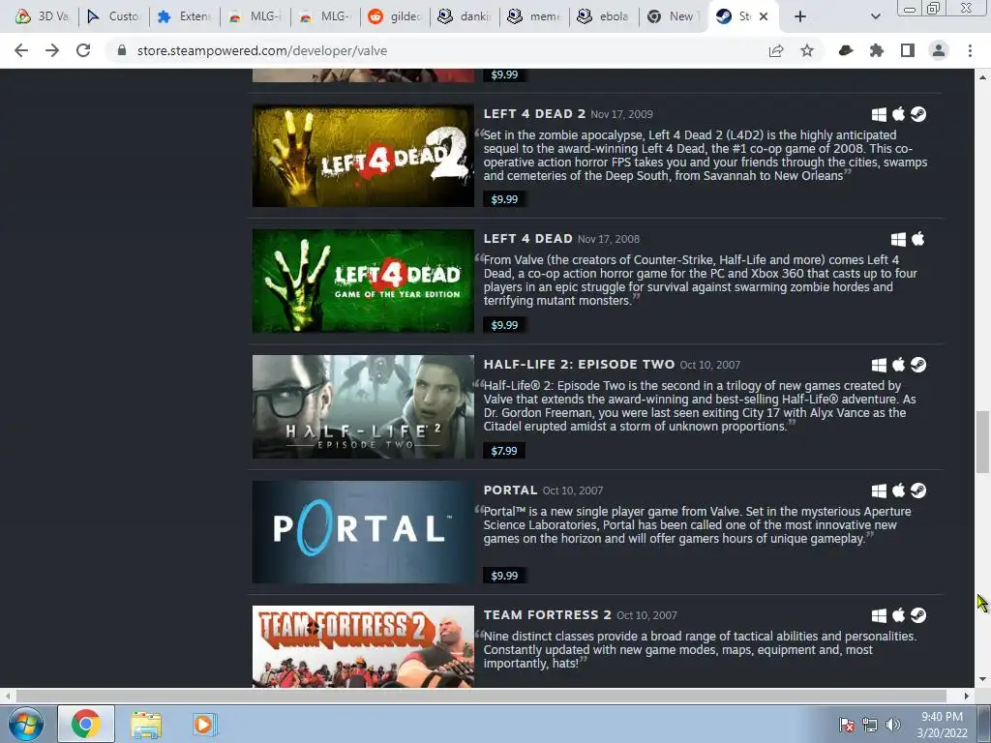The height and width of the screenshot is (743, 991).
Task: Open a new browser tab with plus
Action: 800,16
